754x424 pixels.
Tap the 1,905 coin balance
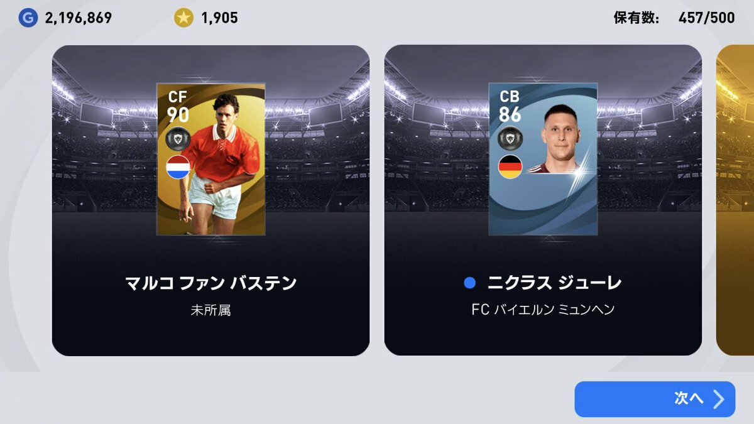tap(219, 18)
